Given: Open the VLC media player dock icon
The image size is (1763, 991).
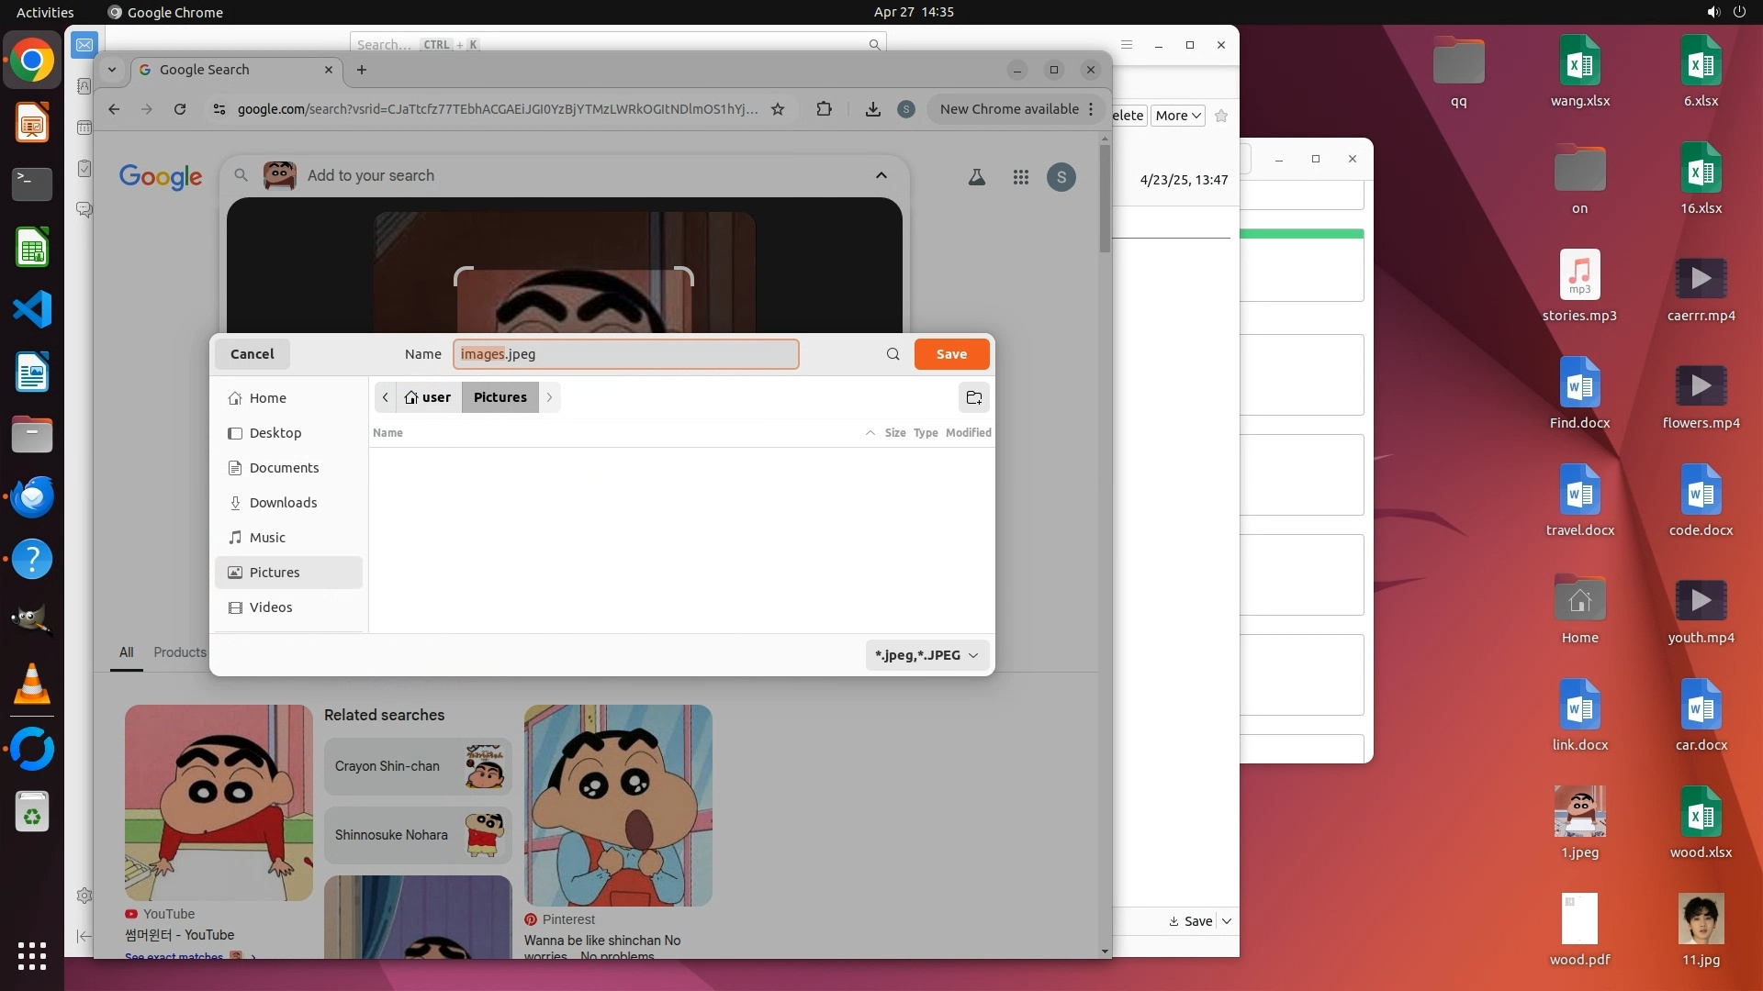Looking at the screenshot, I should (32, 684).
